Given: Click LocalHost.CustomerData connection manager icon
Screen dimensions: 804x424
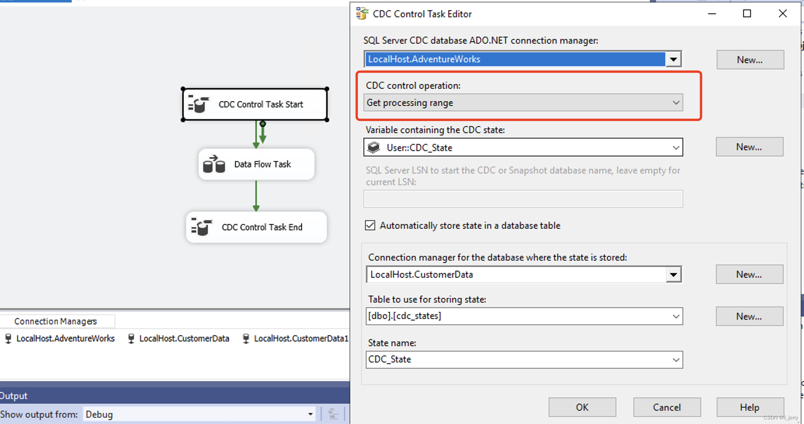Looking at the screenshot, I should tap(131, 338).
